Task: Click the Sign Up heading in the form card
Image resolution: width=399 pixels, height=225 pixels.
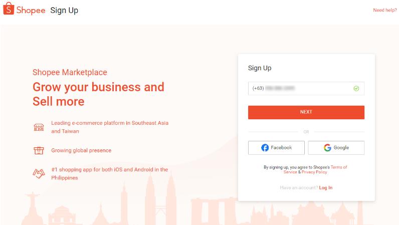Action: (x=260, y=68)
